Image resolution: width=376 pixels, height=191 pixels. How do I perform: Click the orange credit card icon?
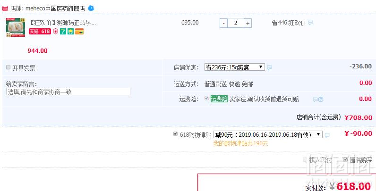pos(79,31)
